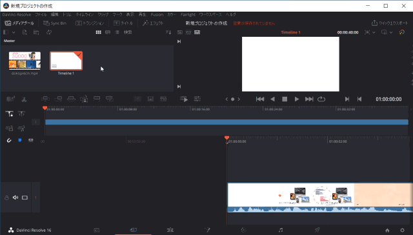Click the timeline resolution icon

pos(367,32)
